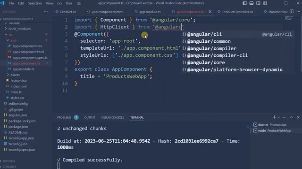The image size is (302, 169).
Task: Add a new terminal with plus icon
Action: [274, 117]
